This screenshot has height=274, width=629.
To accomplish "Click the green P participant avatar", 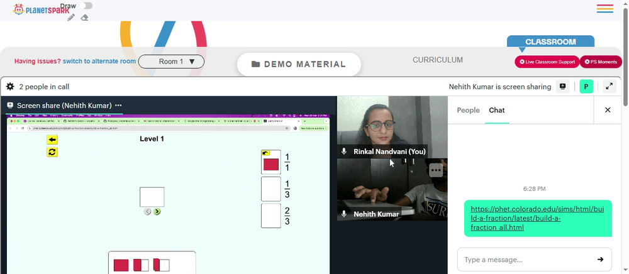I will [586, 87].
